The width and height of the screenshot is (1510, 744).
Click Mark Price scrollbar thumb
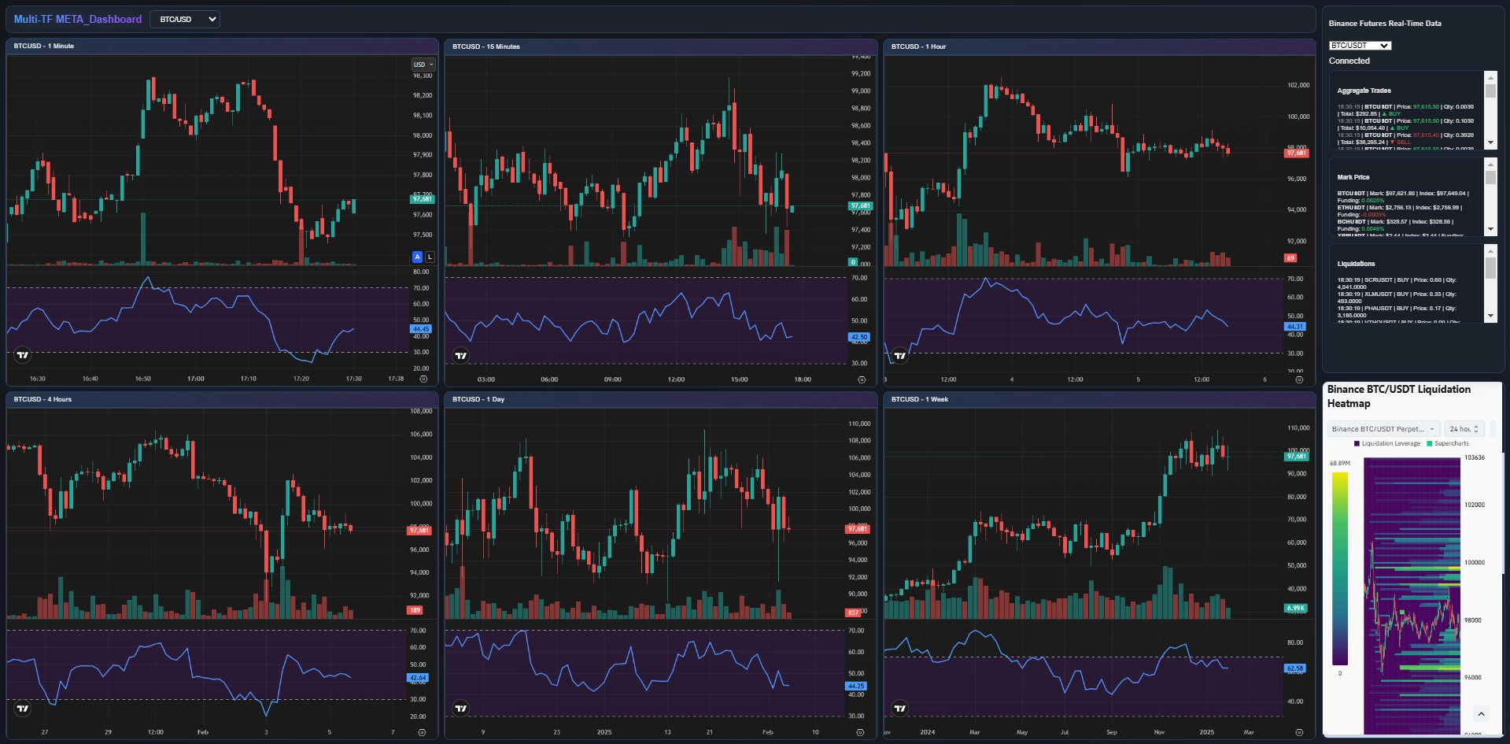pos(1490,178)
